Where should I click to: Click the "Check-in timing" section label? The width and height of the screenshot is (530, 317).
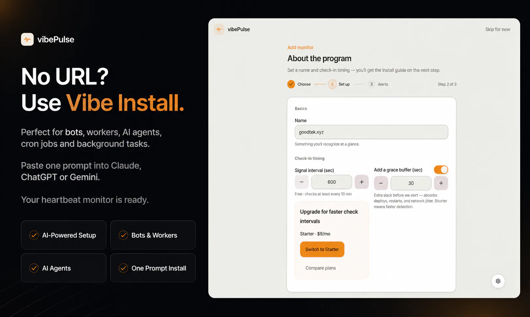pyautogui.click(x=310, y=158)
